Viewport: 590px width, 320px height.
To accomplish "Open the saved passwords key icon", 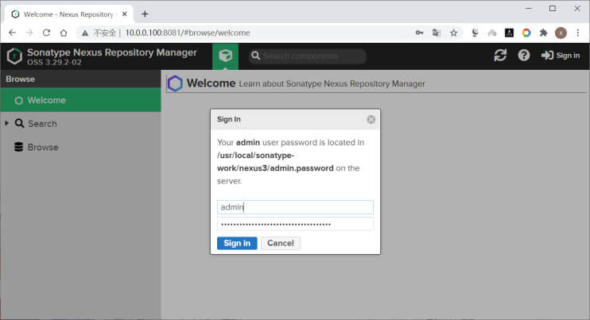I will (x=419, y=33).
